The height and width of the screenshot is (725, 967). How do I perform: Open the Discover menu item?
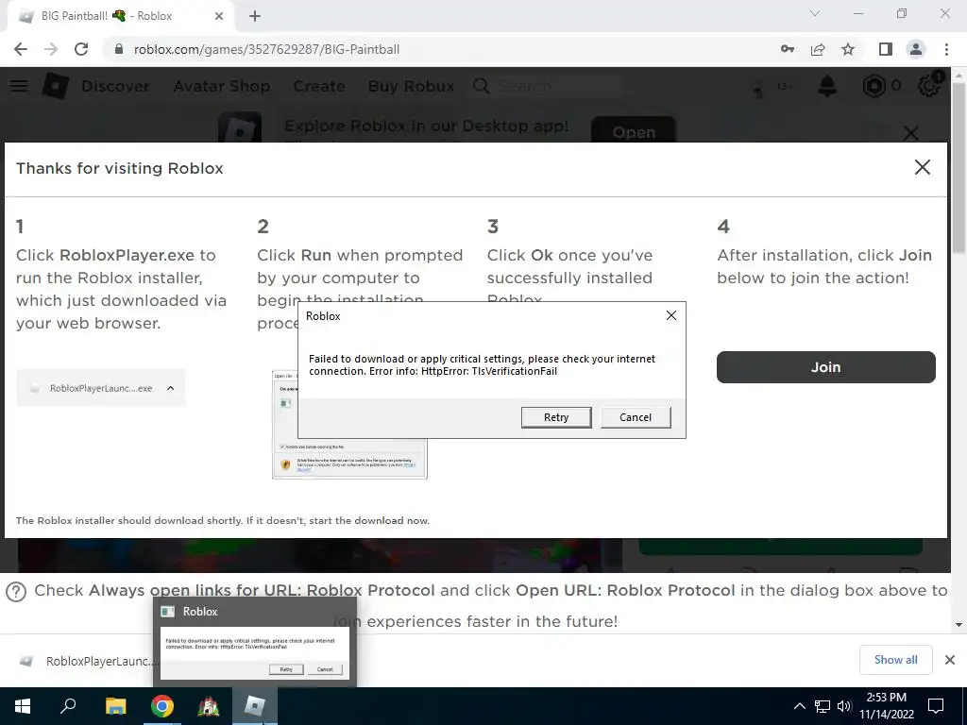115,86
